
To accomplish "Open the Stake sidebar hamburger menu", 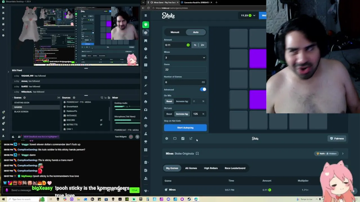I will click(146, 15).
